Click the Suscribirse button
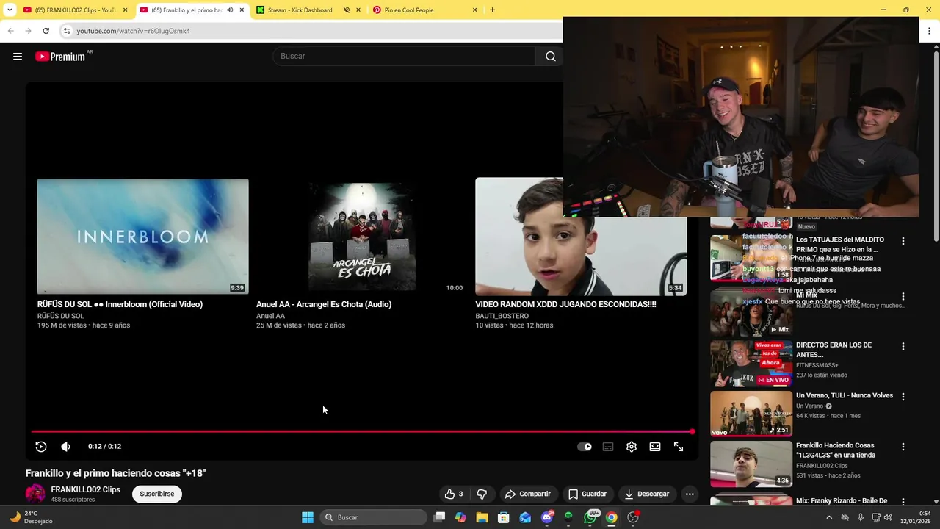Image resolution: width=940 pixels, height=529 pixels. click(x=157, y=494)
